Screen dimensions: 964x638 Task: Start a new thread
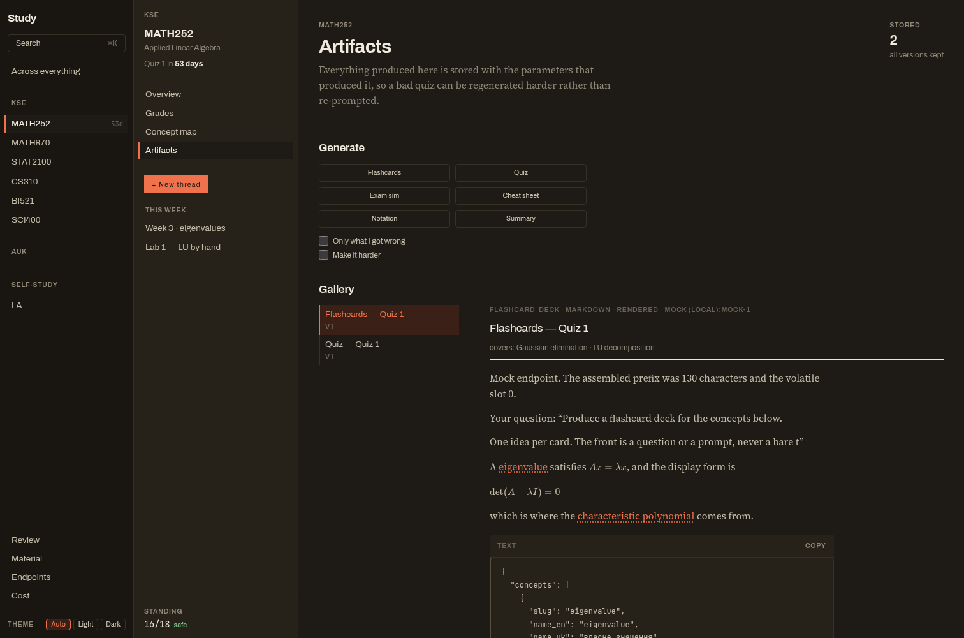(x=176, y=184)
